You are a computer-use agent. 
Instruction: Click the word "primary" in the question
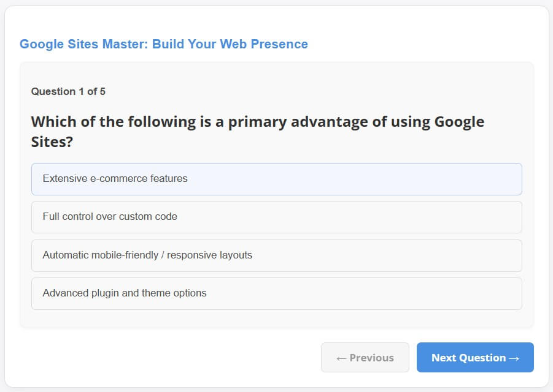(x=258, y=121)
